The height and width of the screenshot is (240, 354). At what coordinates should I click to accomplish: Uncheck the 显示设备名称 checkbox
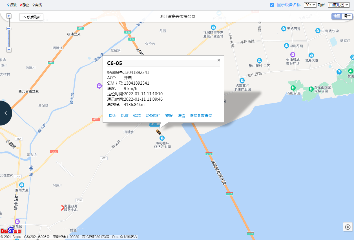click(272, 5)
